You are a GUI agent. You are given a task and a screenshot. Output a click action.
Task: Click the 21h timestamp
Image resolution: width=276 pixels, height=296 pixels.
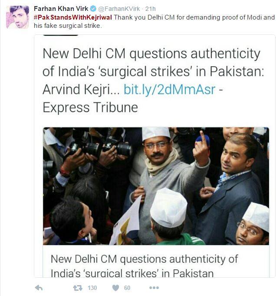tap(150, 9)
